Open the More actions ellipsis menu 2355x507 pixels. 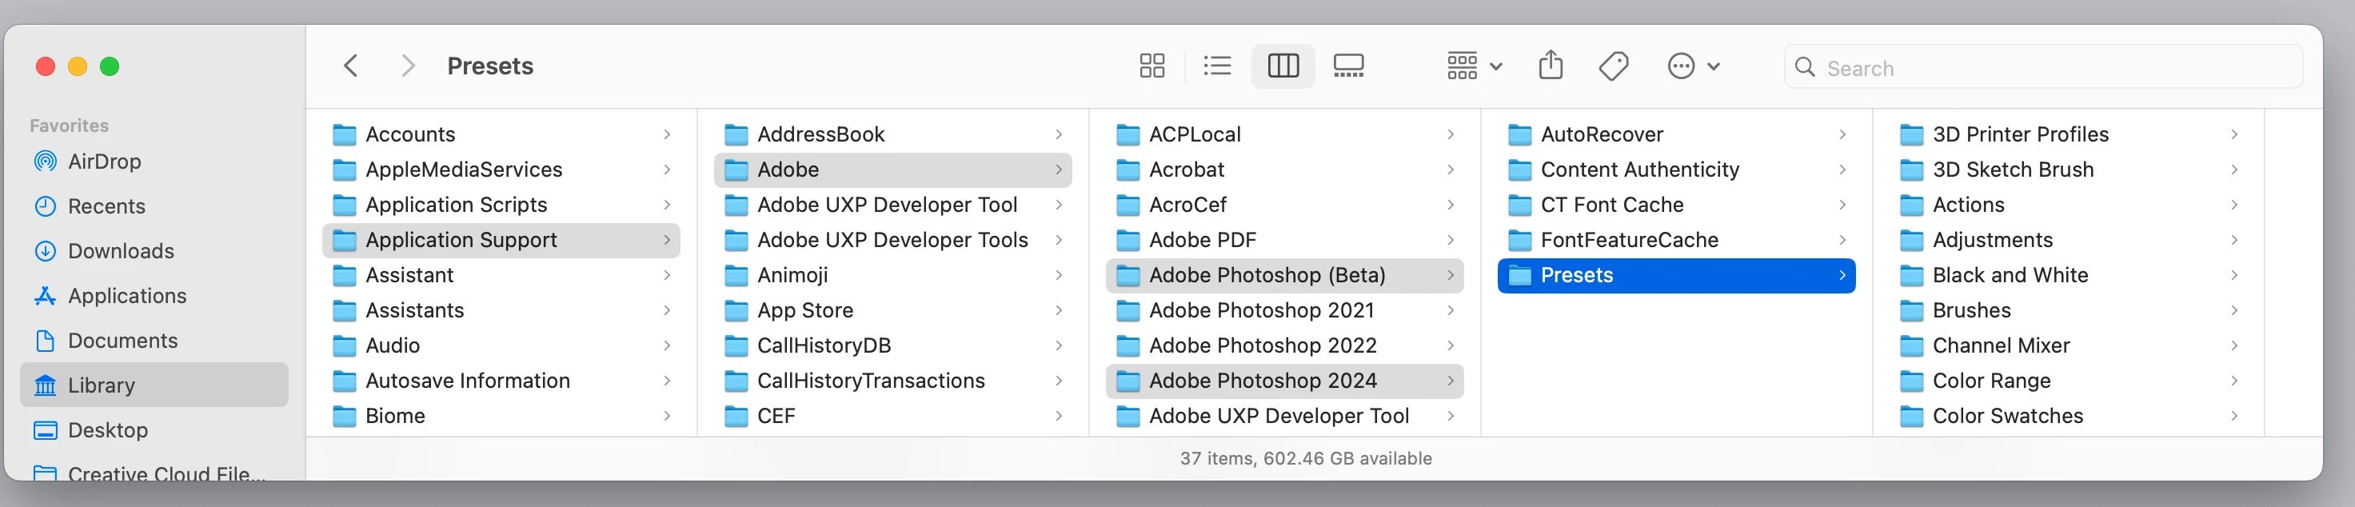click(x=1693, y=66)
